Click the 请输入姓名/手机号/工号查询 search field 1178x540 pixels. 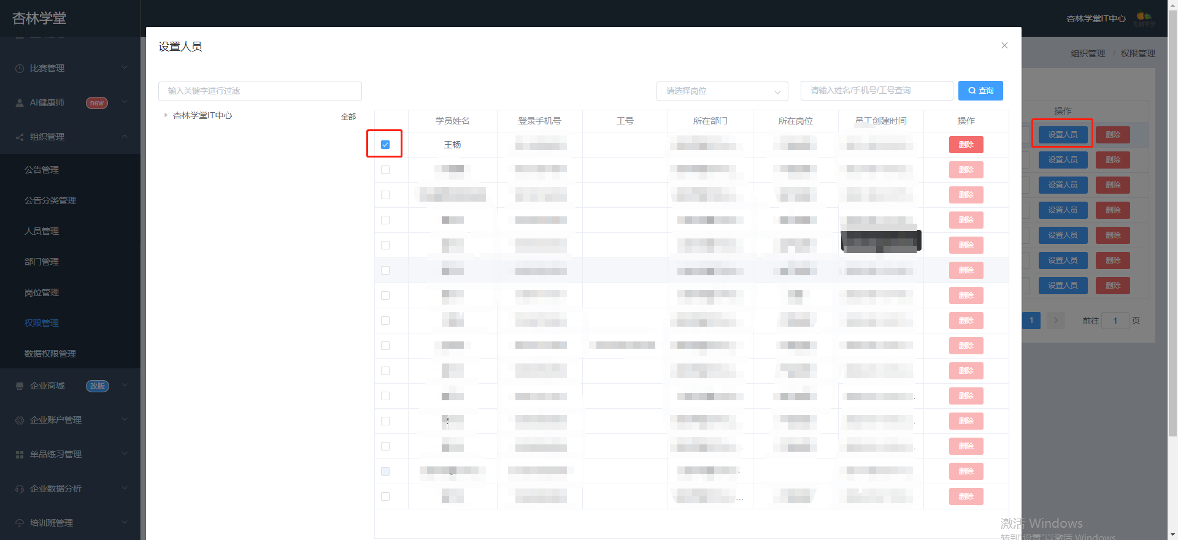pos(877,91)
